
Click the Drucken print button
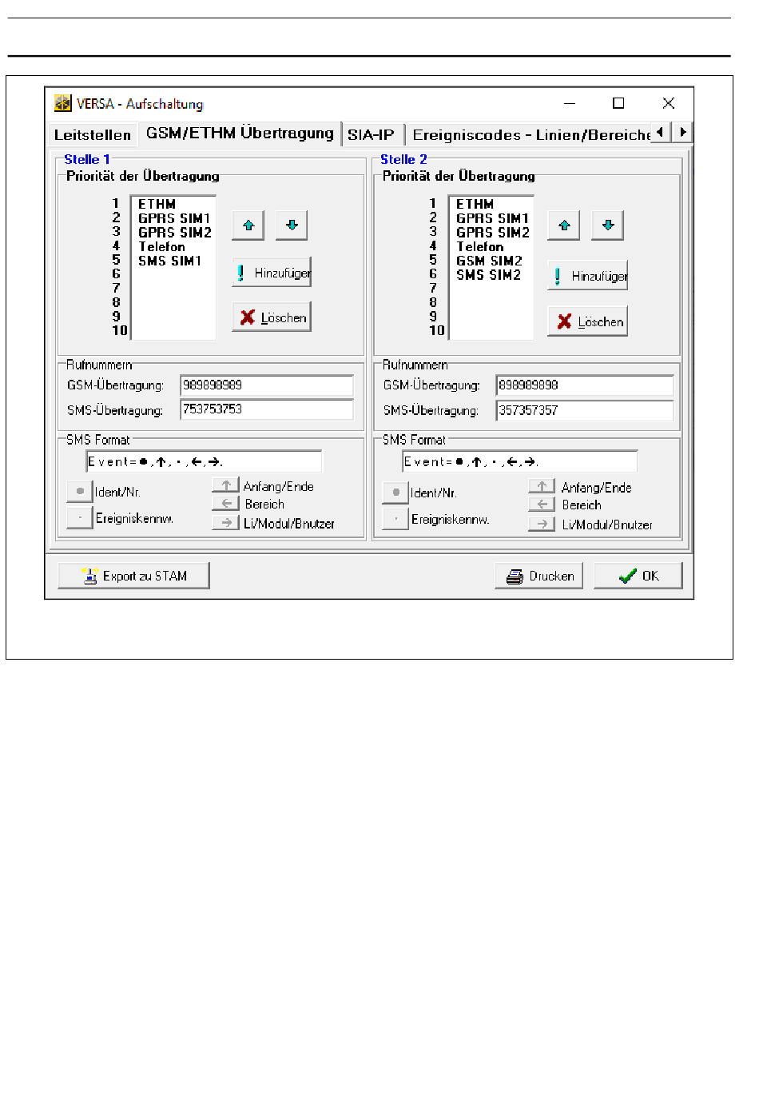tap(539, 576)
